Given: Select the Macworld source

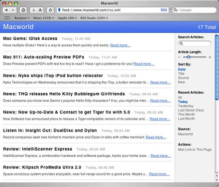Looking at the screenshot, I should [185, 134].
